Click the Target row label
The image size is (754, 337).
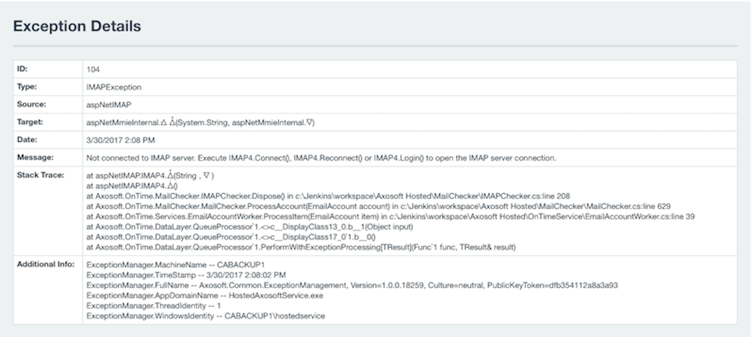pyautogui.click(x=30, y=122)
